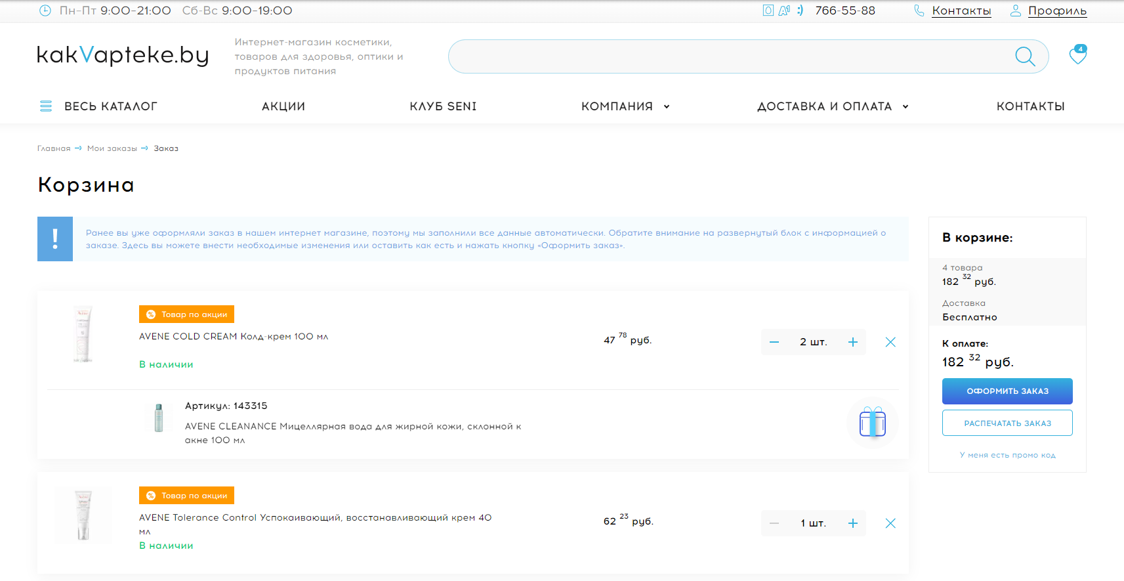This screenshot has width=1124, height=581.
Task: Open the Клуб SENI menu item
Action: click(443, 106)
